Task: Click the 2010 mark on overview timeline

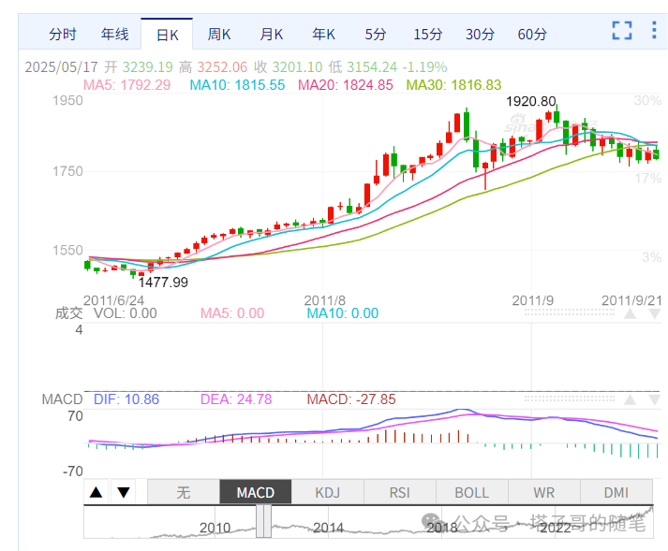Action: tap(215, 528)
